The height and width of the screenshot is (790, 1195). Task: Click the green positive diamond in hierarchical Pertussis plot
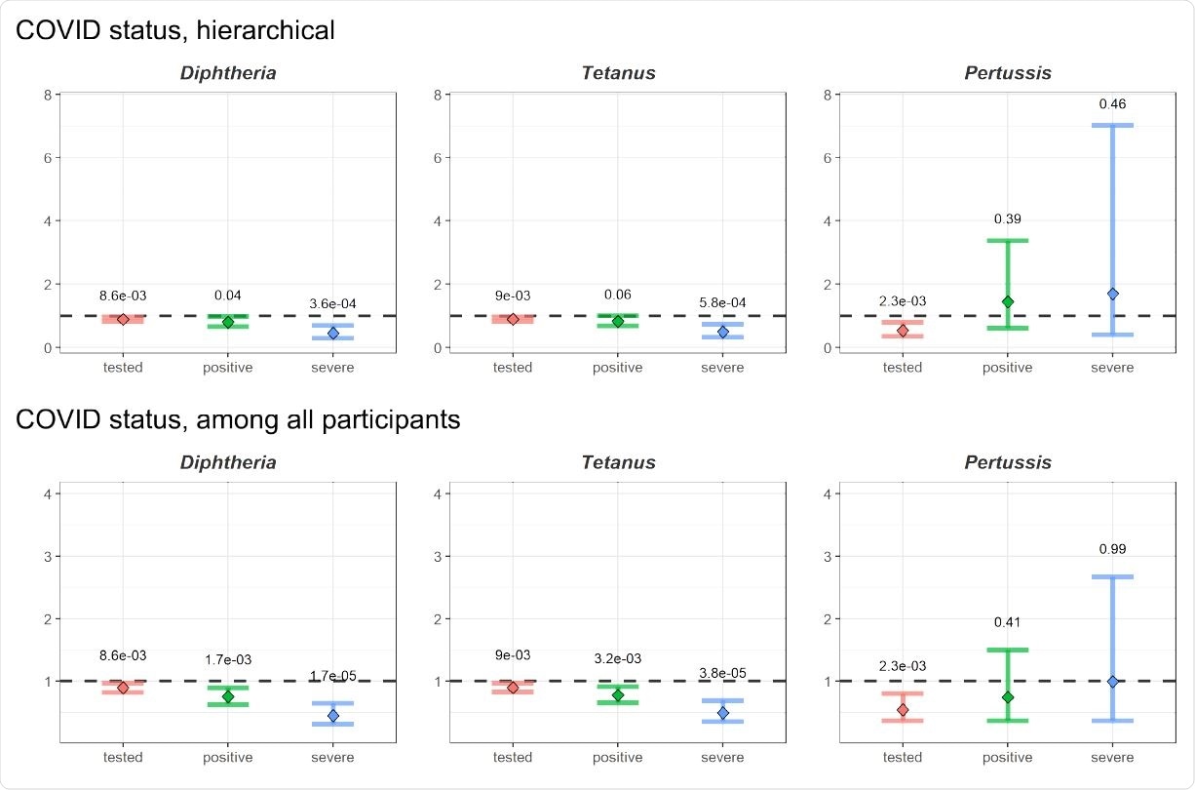(1008, 301)
